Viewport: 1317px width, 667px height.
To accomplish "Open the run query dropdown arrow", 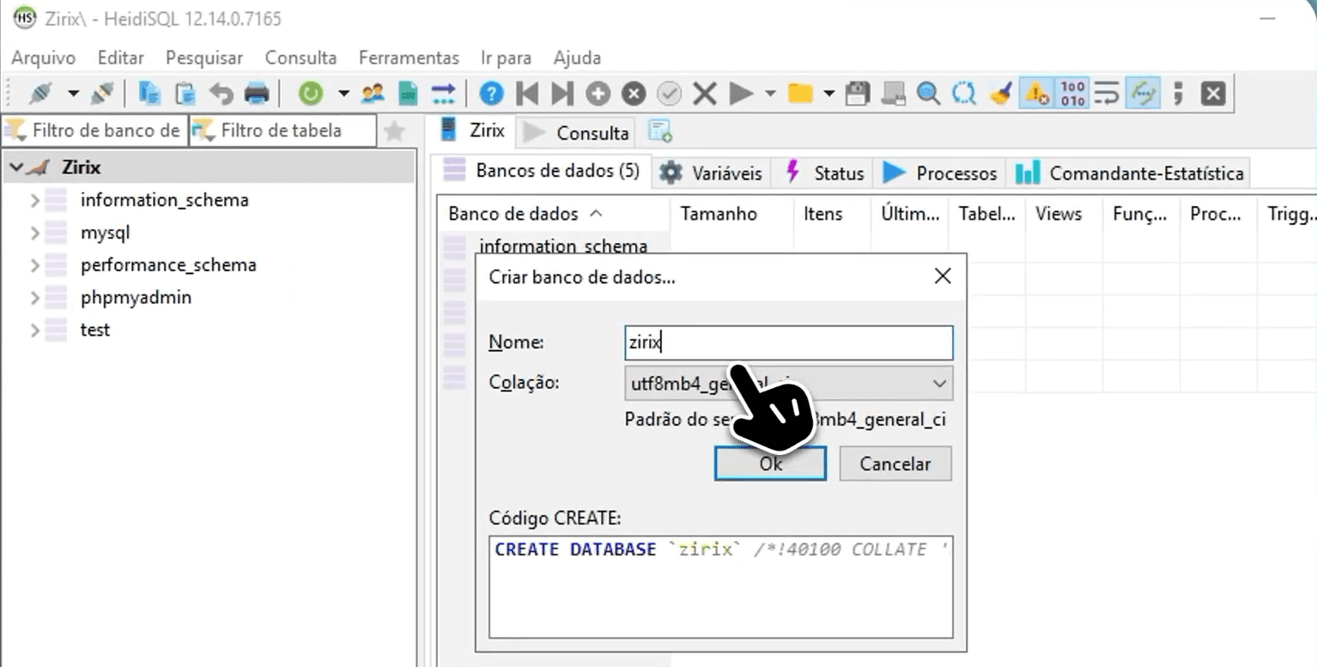I will [770, 93].
